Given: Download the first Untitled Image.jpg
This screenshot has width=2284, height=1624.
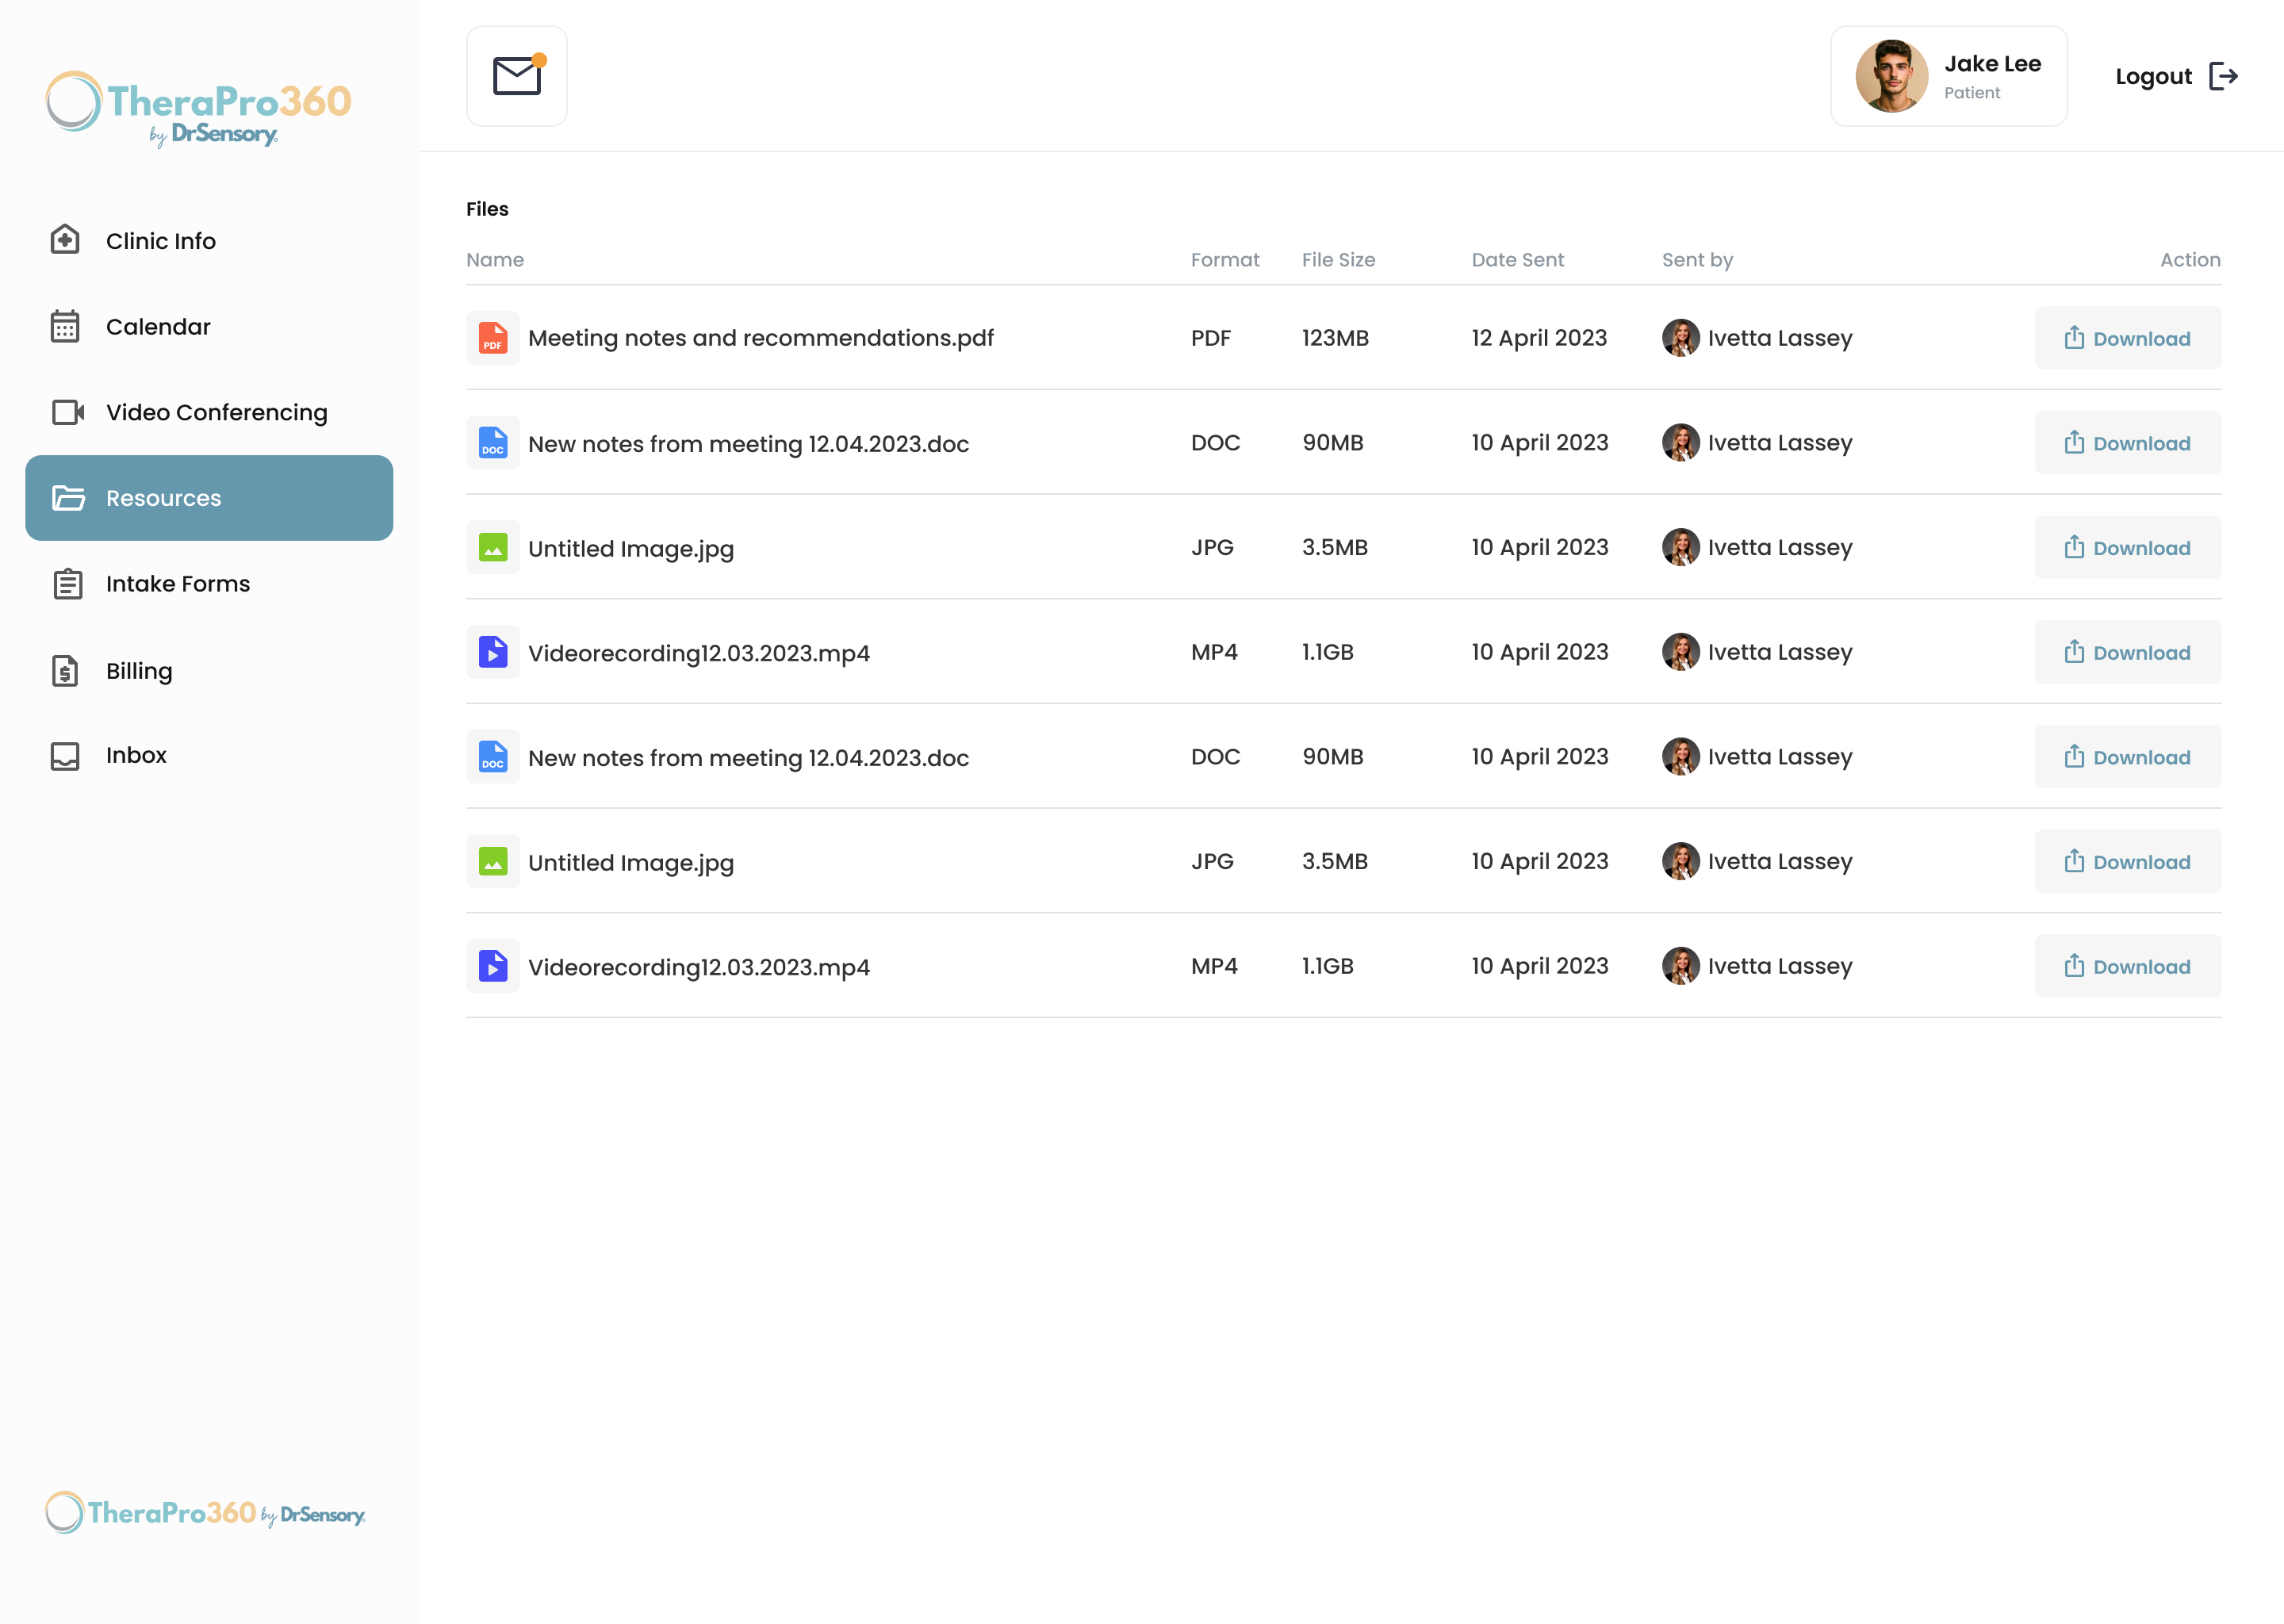Looking at the screenshot, I should tap(2128, 547).
